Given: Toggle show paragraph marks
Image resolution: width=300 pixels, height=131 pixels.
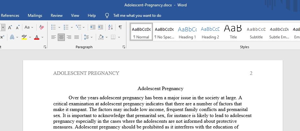Looking at the screenshot, I should [x=120, y=27].
